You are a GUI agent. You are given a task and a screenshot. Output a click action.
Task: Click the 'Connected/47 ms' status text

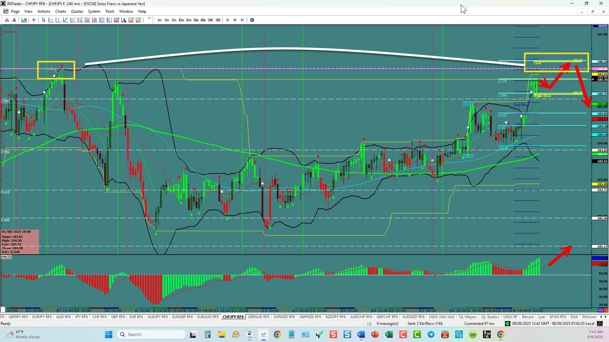[x=479, y=323]
